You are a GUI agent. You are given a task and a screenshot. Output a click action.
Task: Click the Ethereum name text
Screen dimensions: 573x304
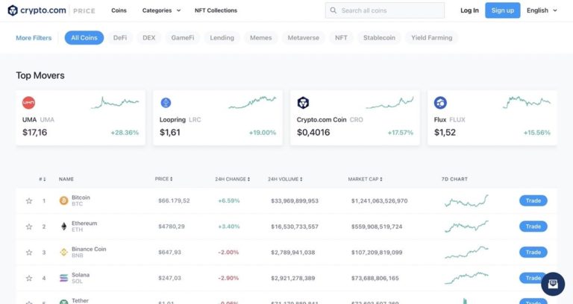click(84, 224)
